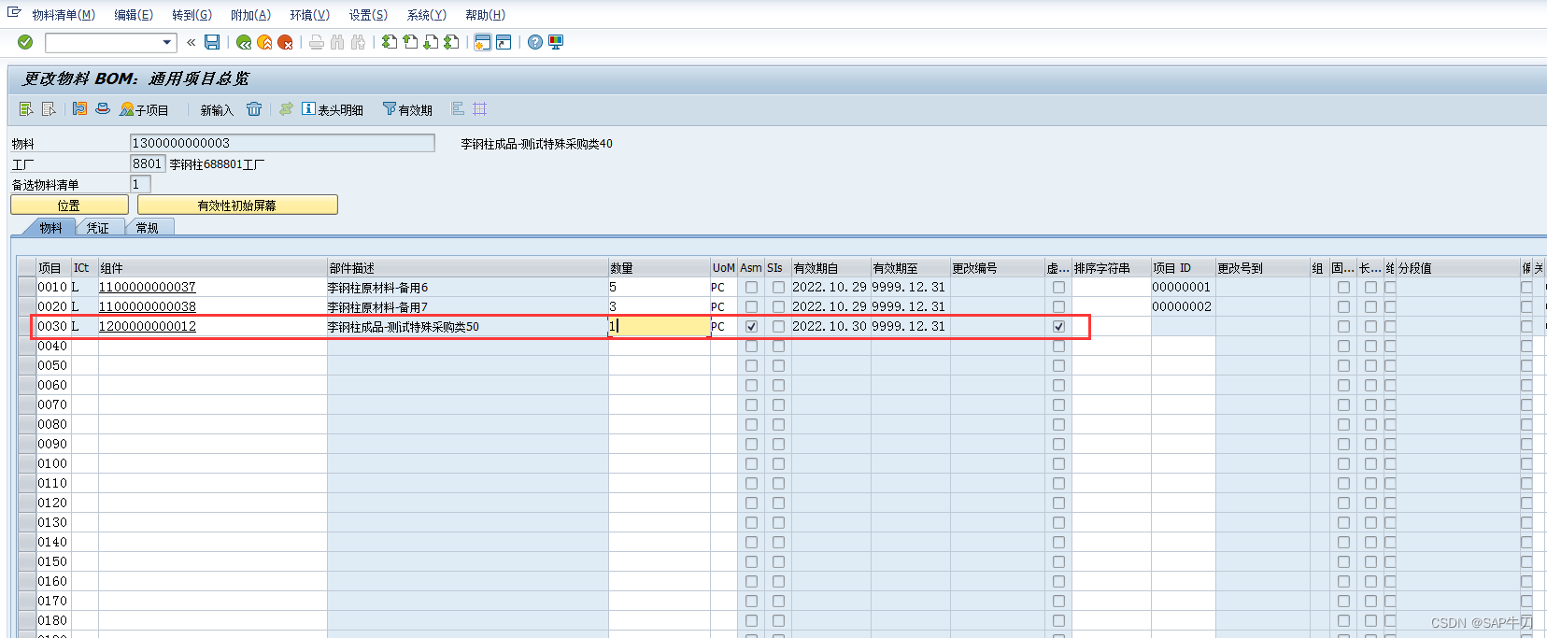Check the phantom item checkbox in row 0010
Screen dimensions: 1547x638
1058,288
